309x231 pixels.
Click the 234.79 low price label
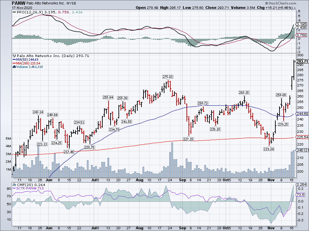point(114,129)
